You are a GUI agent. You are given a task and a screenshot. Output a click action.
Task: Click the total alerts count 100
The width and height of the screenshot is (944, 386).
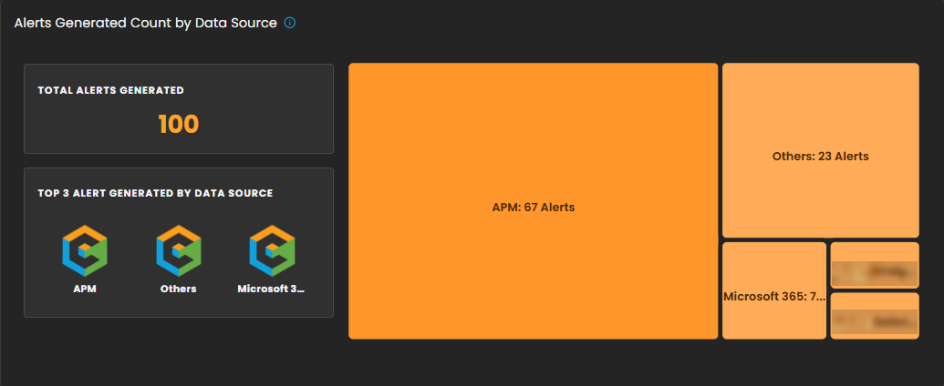178,124
